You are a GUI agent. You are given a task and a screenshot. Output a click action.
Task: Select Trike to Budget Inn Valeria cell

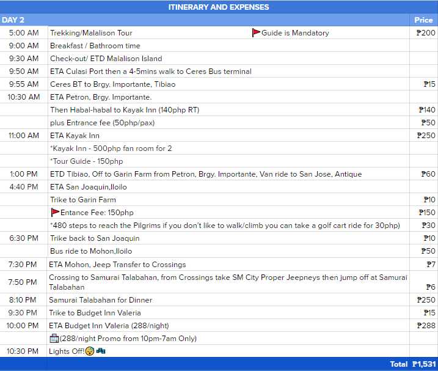(x=228, y=312)
